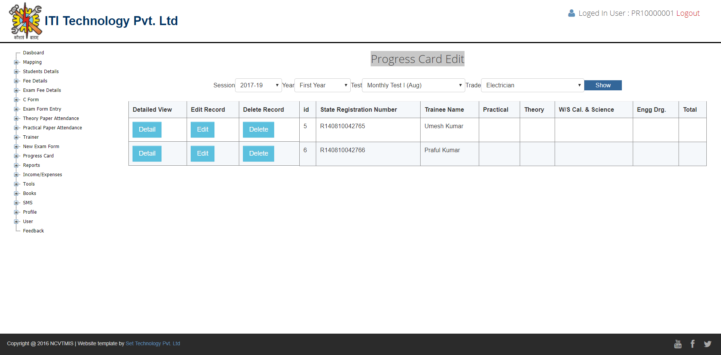Click the logged-in user profile icon

coord(571,13)
